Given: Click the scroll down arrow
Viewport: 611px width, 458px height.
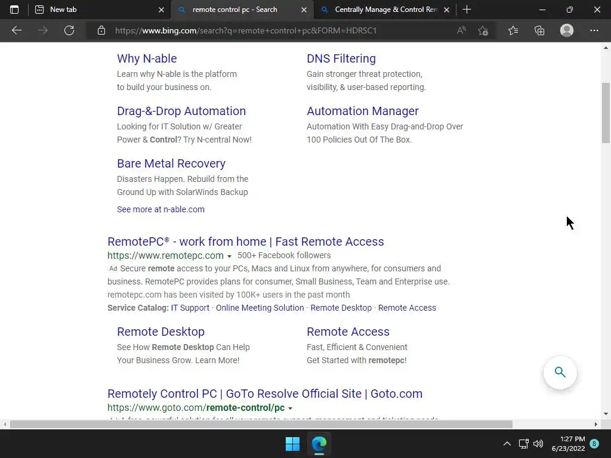Looking at the screenshot, I should click(606, 414).
